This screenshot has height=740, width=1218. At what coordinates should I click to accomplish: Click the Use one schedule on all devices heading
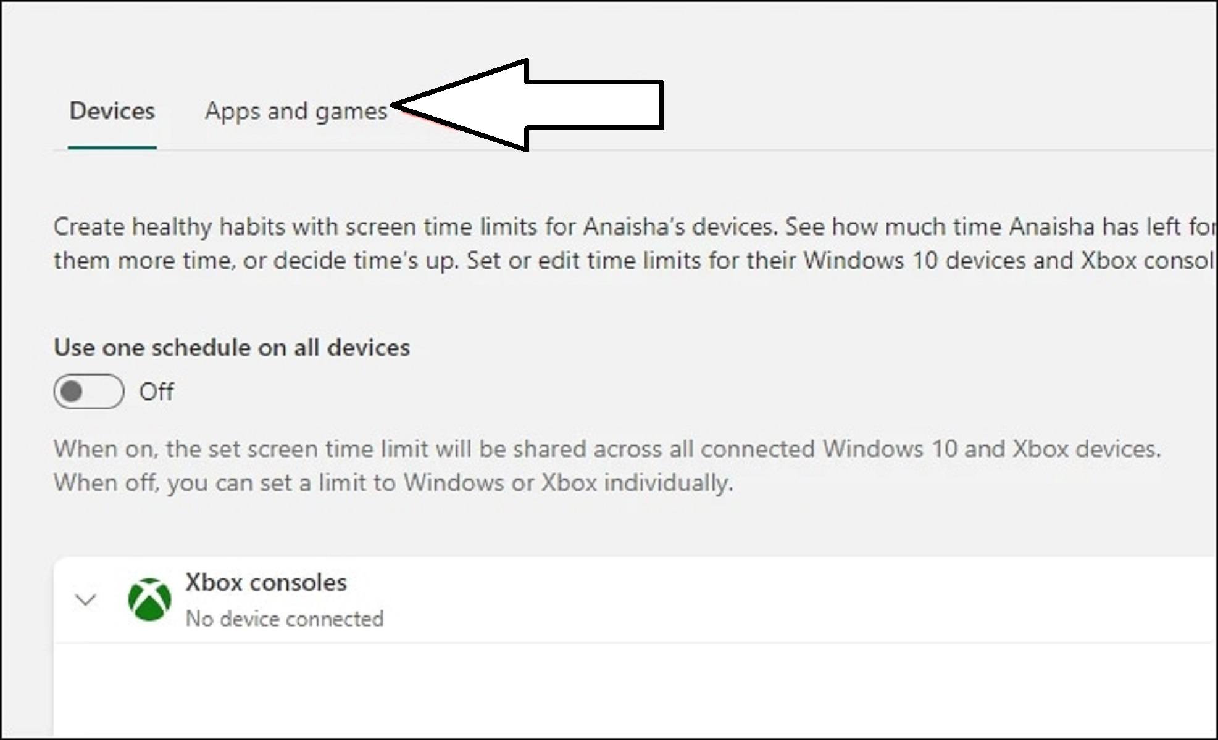pyautogui.click(x=233, y=347)
